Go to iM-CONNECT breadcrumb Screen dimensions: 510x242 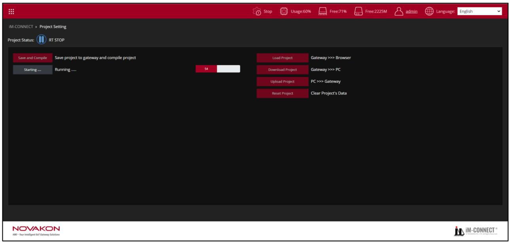[x=21, y=27]
